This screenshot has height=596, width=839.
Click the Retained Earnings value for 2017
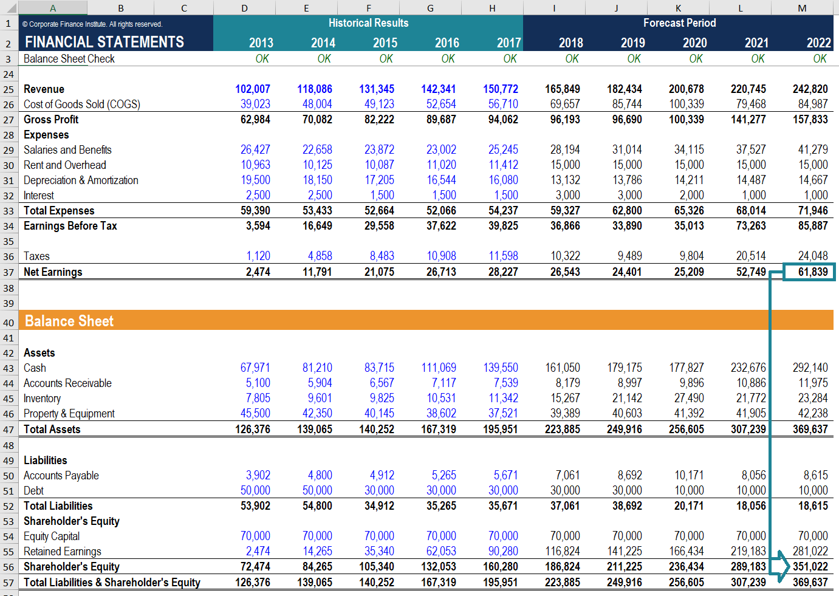click(503, 551)
